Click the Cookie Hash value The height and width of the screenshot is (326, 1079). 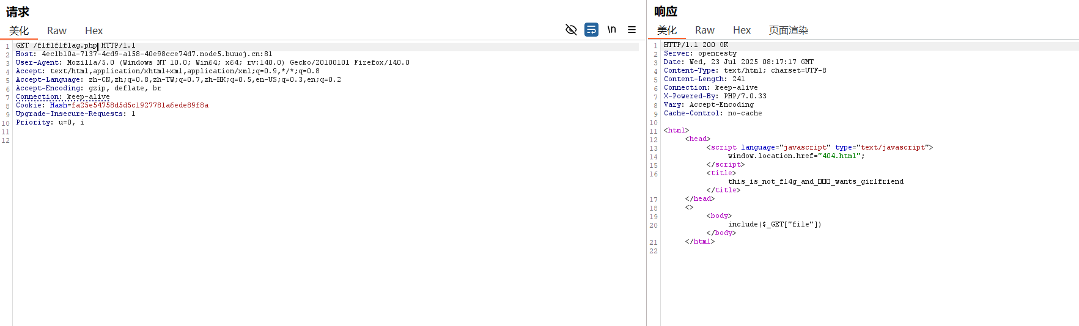click(x=140, y=106)
